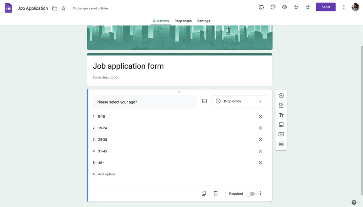The width and height of the screenshot is (363, 207).
Task: Rename the Job Application document title
Action: (33, 8)
